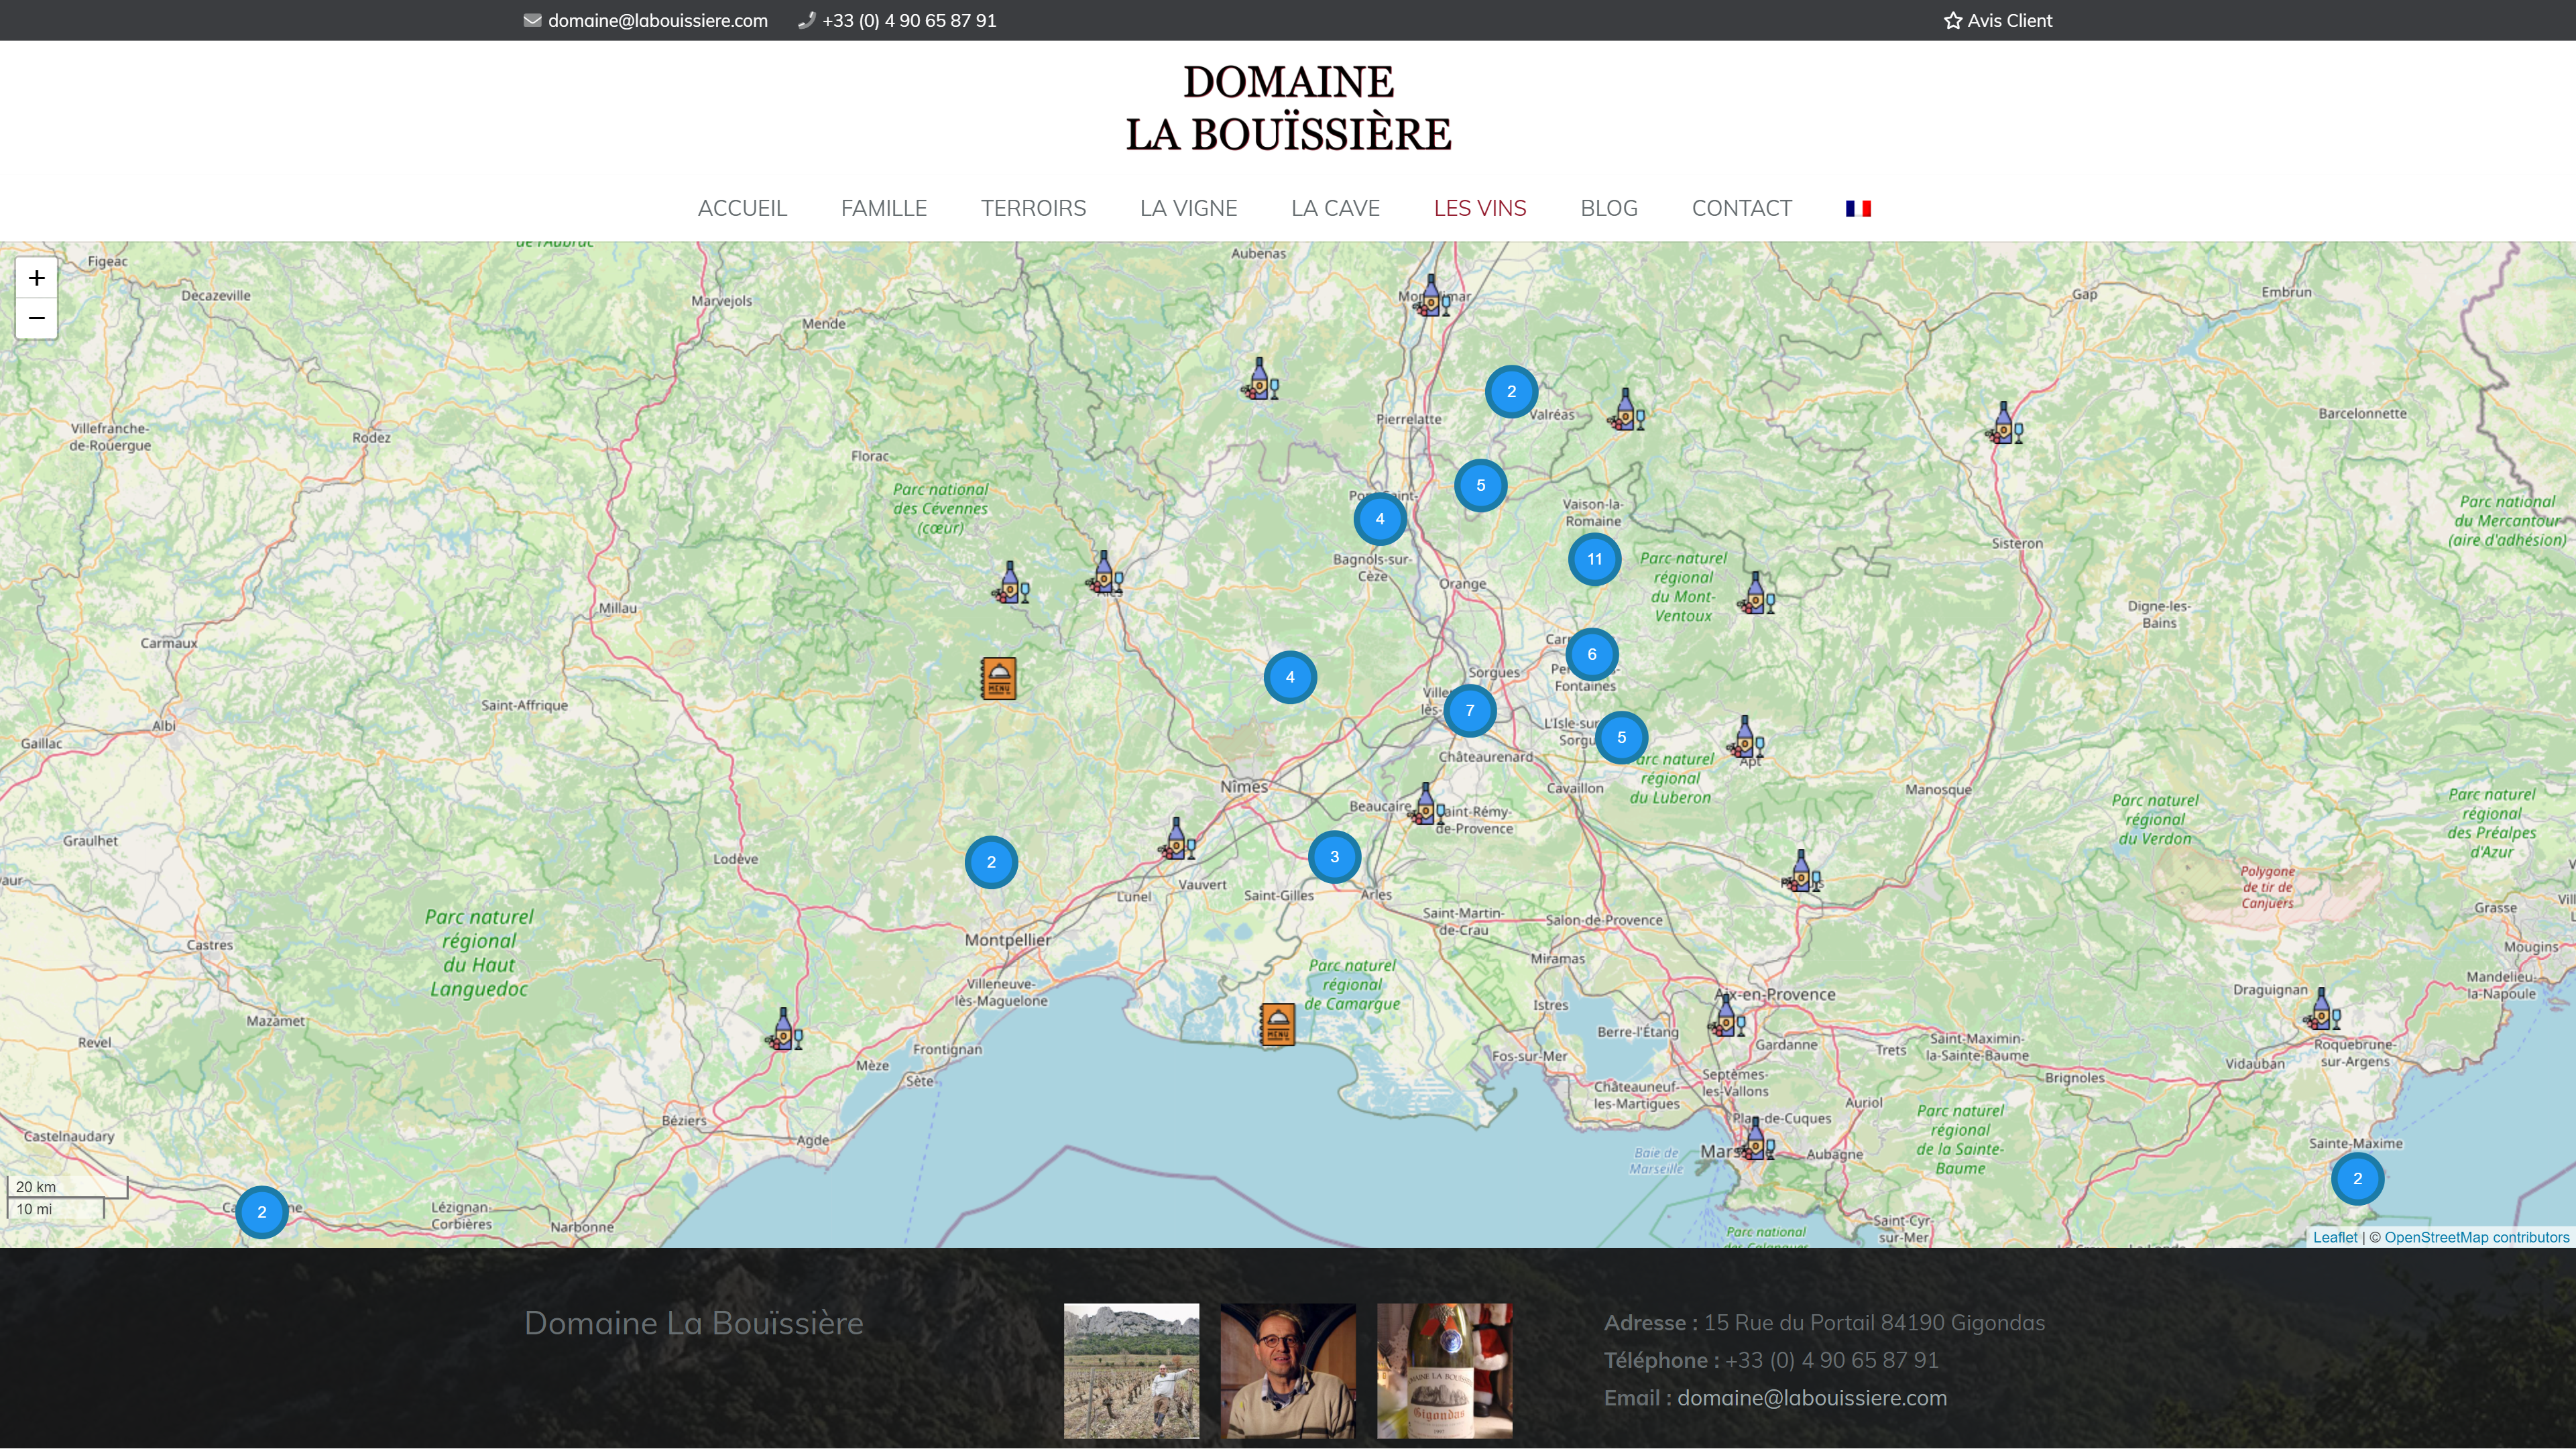This screenshot has height=1449, width=2576.
Task: Click wine marker at Marseille
Action: pyautogui.click(x=1757, y=1139)
